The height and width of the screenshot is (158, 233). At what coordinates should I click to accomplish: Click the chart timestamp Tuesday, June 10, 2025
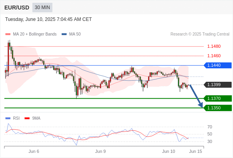(x=30, y=19)
